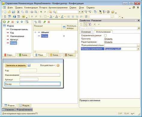The width and height of the screenshot is (142, 117).
Task: Open the Отладка menu
Action: (x=43, y=7)
